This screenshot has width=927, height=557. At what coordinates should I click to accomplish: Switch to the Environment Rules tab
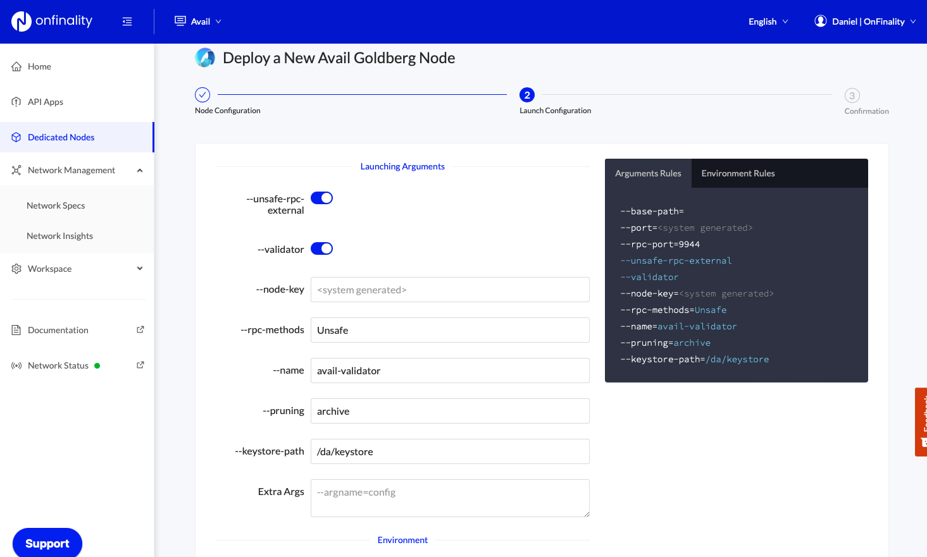(738, 174)
